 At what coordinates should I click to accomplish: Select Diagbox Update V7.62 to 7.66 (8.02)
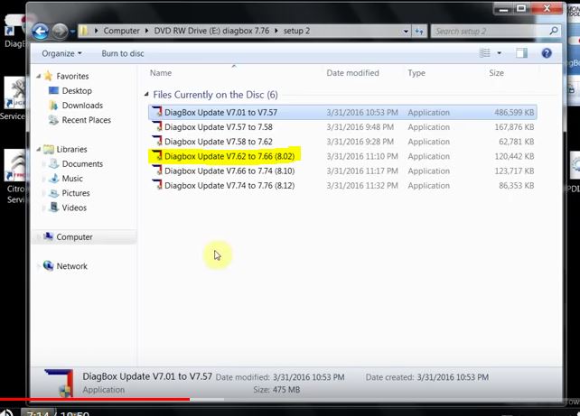[x=342, y=156]
